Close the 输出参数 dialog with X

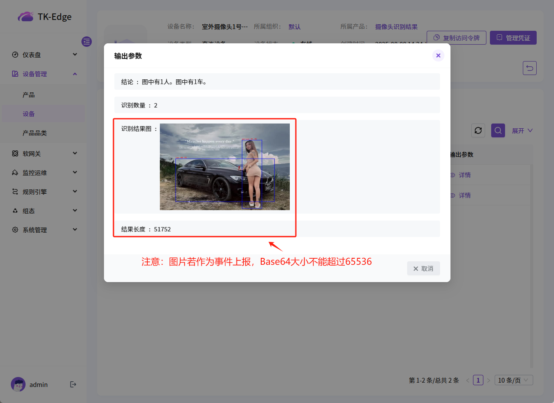click(x=438, y=55)
